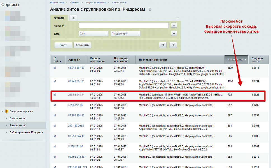
Task: Open the День period dropdown
Action: [x=93, y=33]
